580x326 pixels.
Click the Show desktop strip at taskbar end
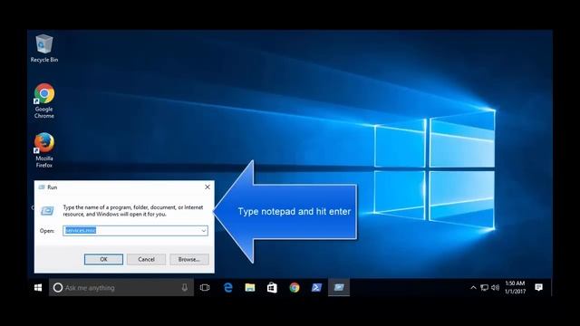coord(551,288)
